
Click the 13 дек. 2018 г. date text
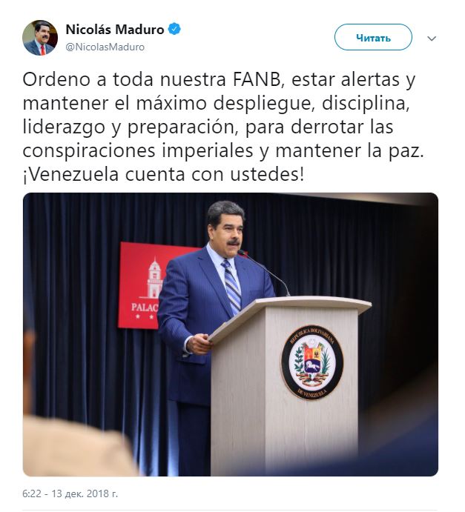tap(85, 493)
